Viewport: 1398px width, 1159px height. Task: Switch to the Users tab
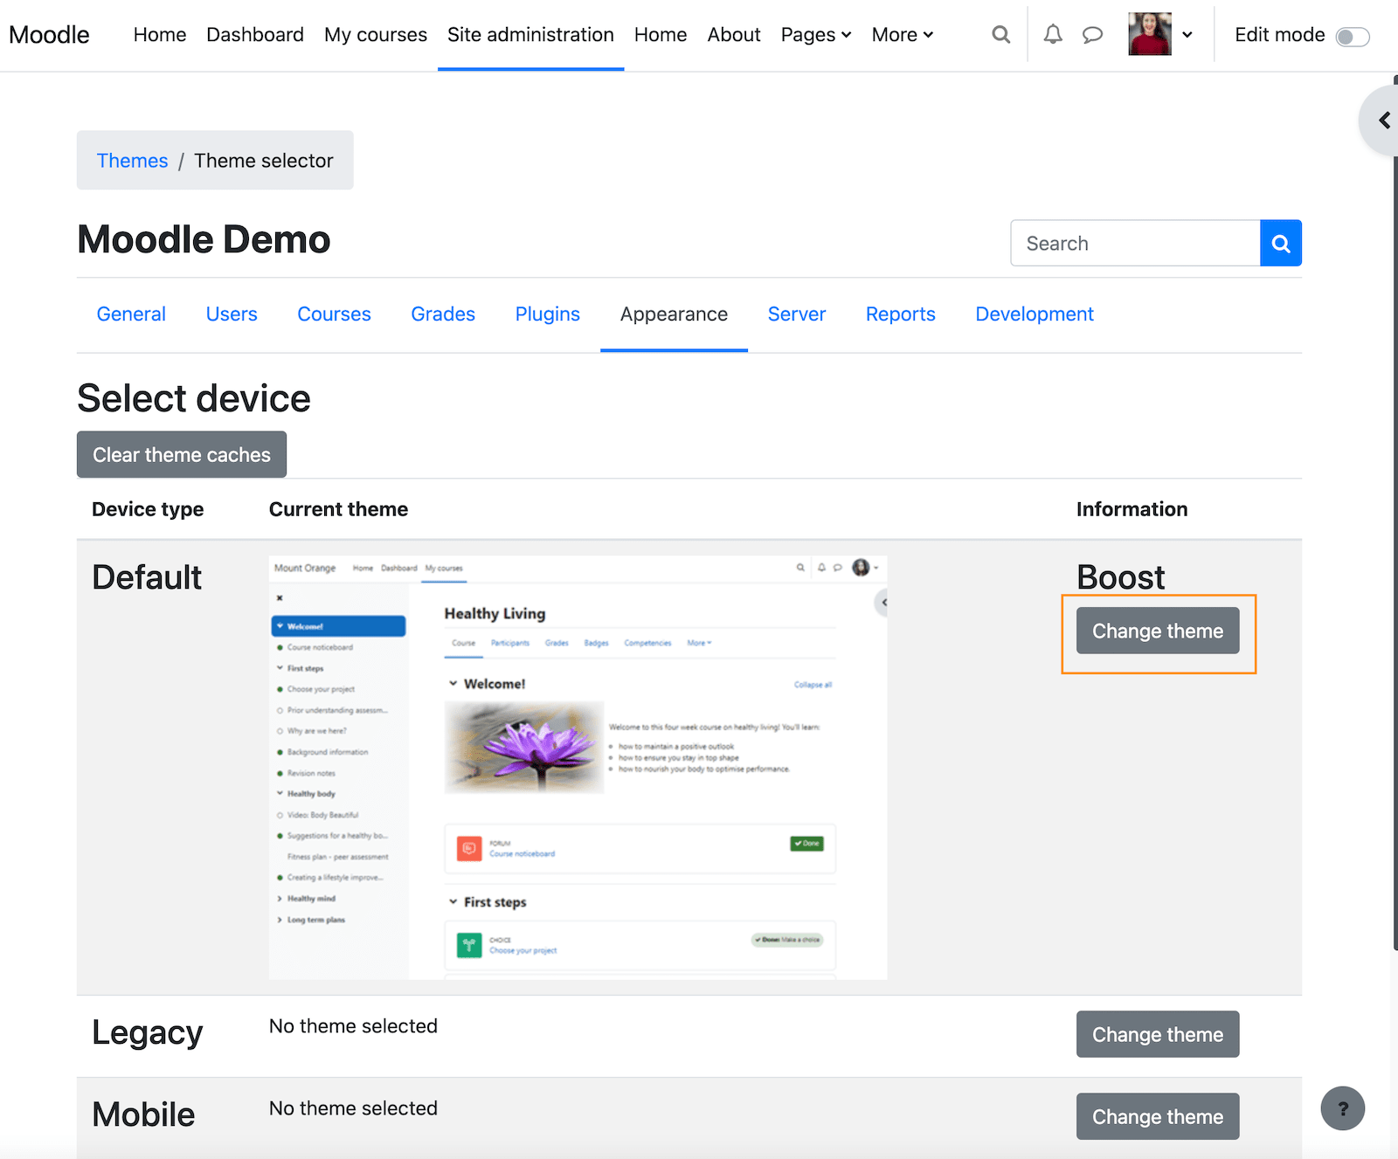(232, 314)
